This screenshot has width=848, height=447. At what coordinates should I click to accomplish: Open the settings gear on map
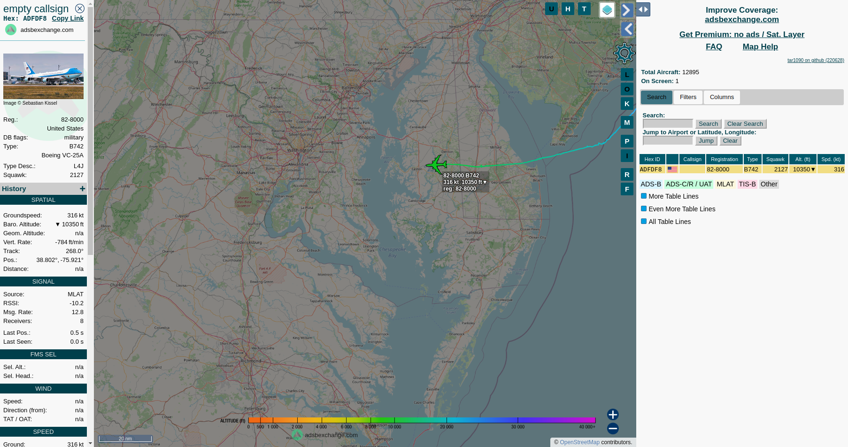[x=624, y=53]
